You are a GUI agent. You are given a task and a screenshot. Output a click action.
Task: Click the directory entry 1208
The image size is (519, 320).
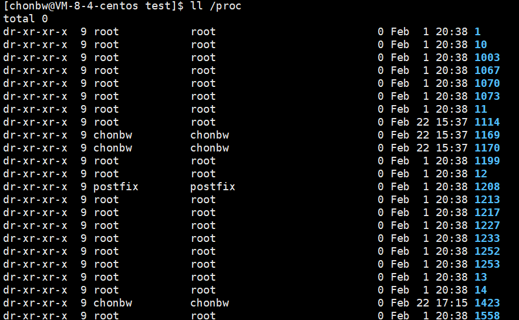pos(487,187)
